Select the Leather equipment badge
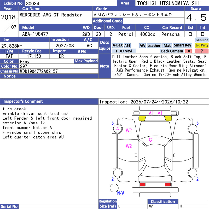Image resolution: width=209 pixels, height=209 pixels. coord(154,45)
